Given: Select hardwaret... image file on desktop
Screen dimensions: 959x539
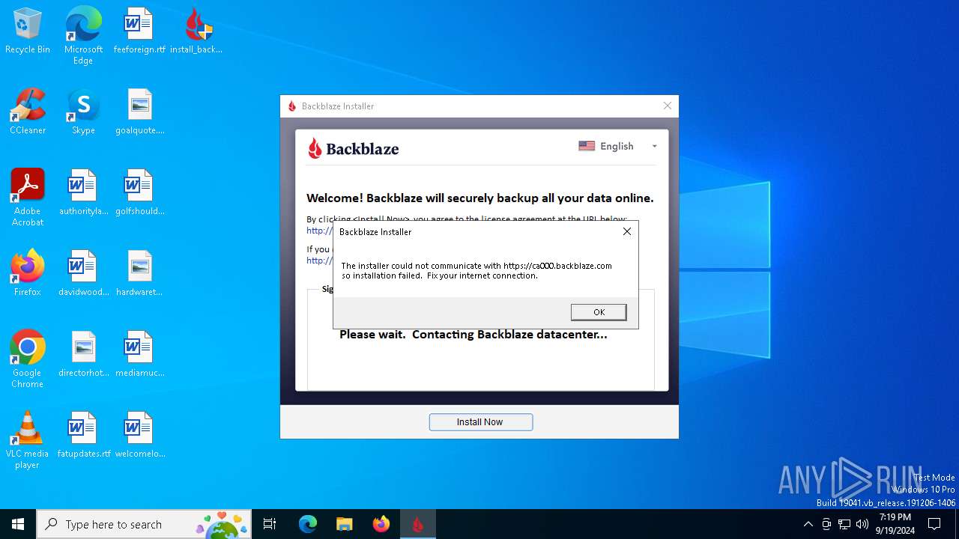Looking at the screenshot, I should (139, 274).
